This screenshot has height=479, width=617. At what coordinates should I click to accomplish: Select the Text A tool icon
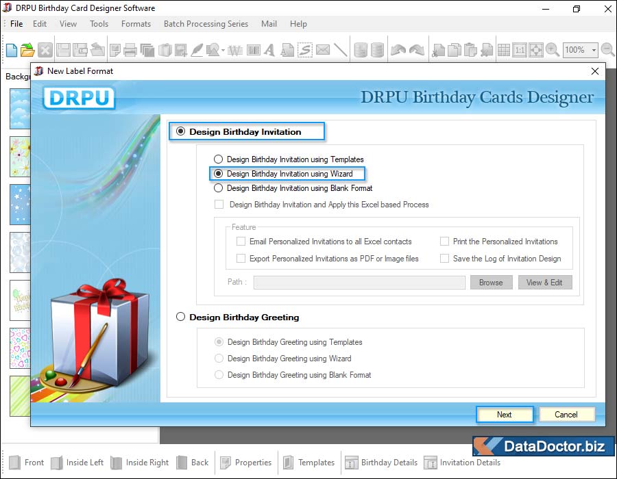[x=269, y=50]
